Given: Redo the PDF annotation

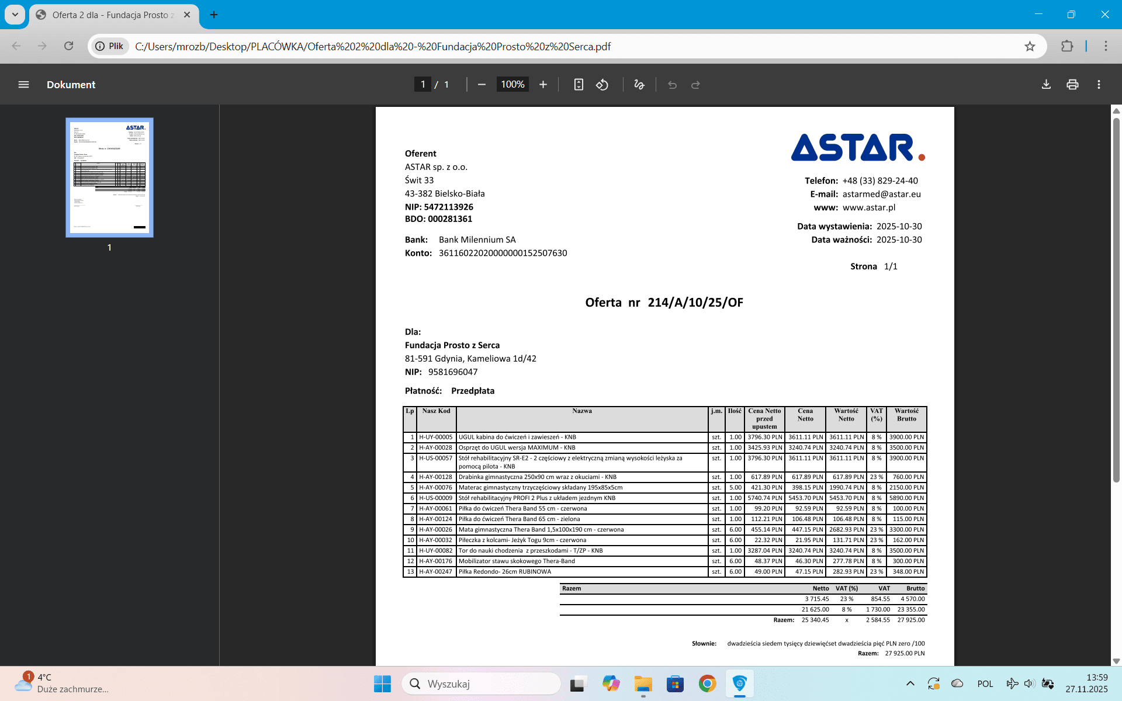Looking at the screenshot, I should (x=695, y=85).
